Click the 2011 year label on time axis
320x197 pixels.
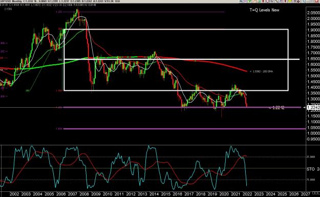(x=119, y=194)
